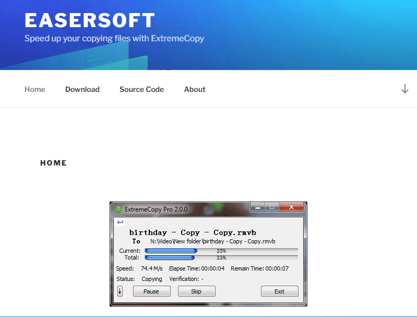The width and height of the screenshot is (417, 317).
Task: Open the About page
Action: tap(195, 89)
